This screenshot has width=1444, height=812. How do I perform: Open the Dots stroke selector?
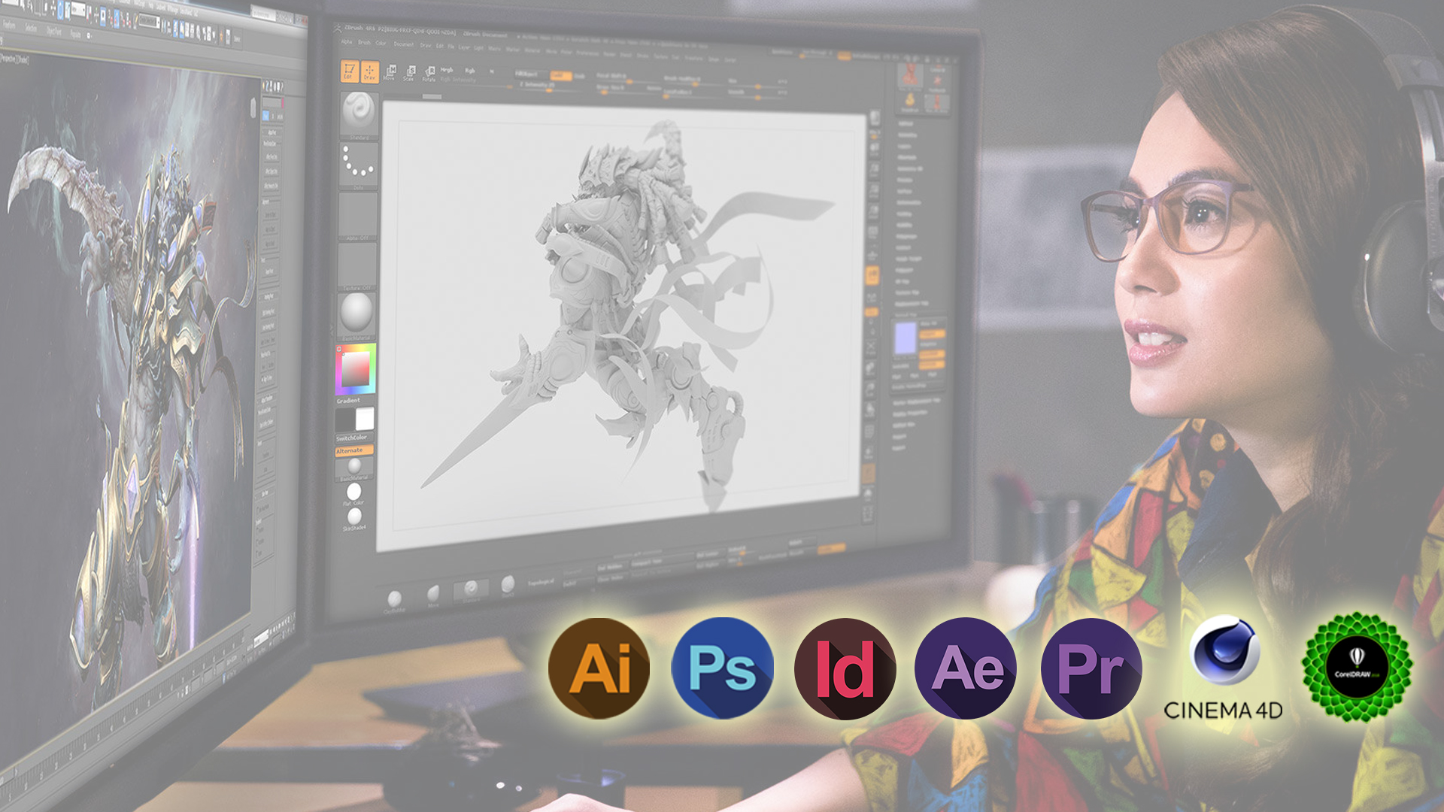pyautogui.click(x=358, y=165)
